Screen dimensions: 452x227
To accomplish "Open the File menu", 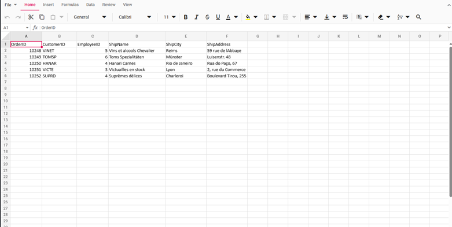I will point(10,5).
